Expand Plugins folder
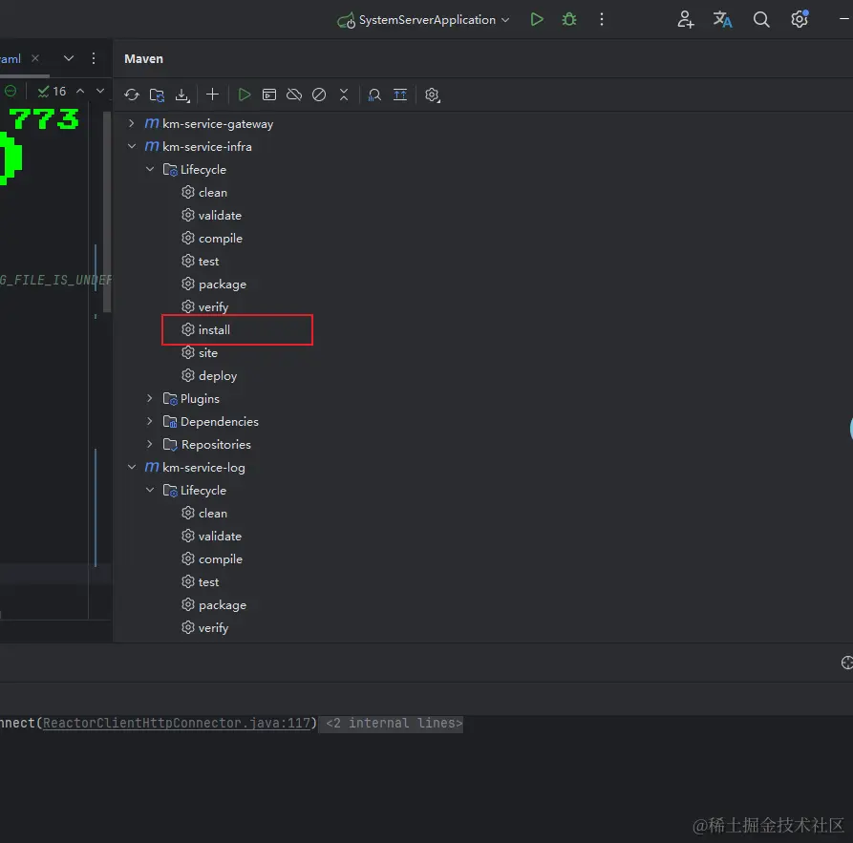 point(150,398)
